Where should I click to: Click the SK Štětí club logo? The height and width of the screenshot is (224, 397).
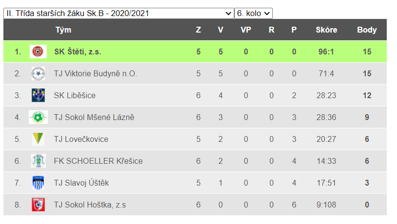tap(38, 52)
